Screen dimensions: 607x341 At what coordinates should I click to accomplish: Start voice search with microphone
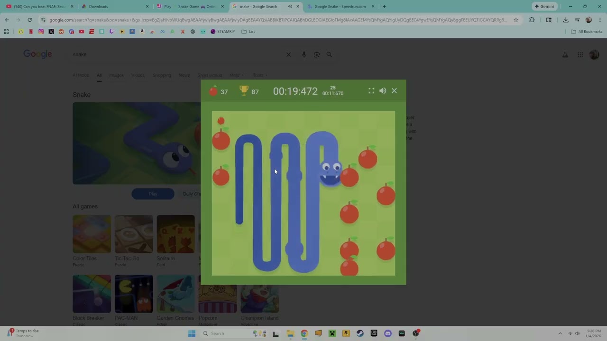coord(304,54)
